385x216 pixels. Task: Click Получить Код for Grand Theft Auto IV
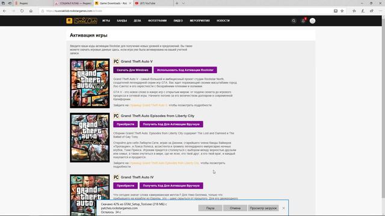pyautogui.click(x=171, y=185)
